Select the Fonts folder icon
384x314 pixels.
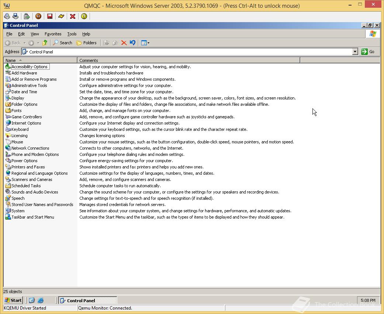(8, 110)
